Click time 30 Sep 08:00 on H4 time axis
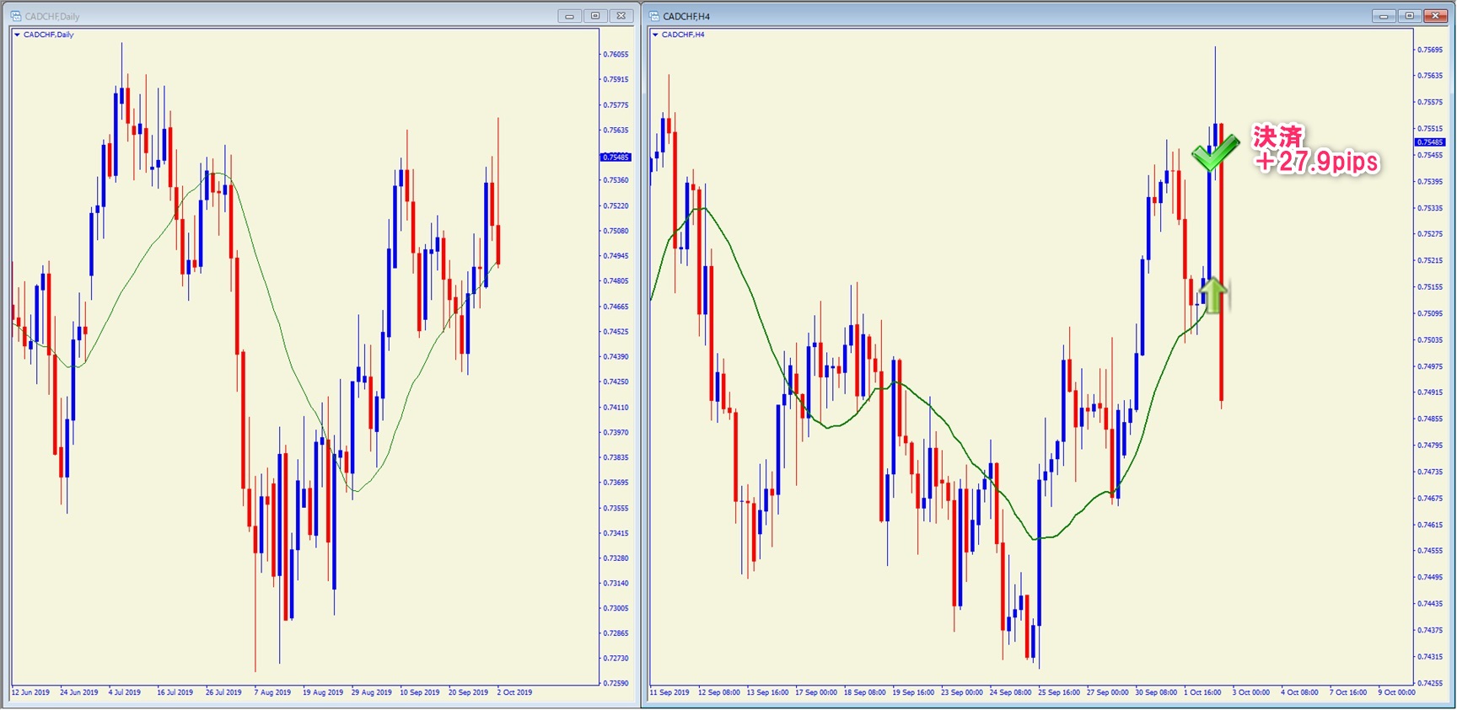 [1156, 692]
